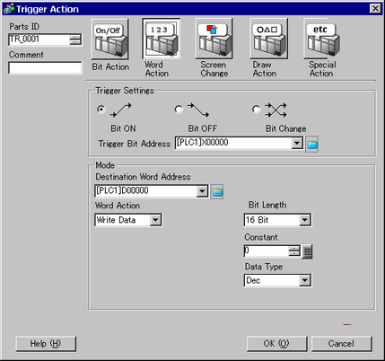Choose the Draw Action icon
385x361 pixels.
(268, 39)
